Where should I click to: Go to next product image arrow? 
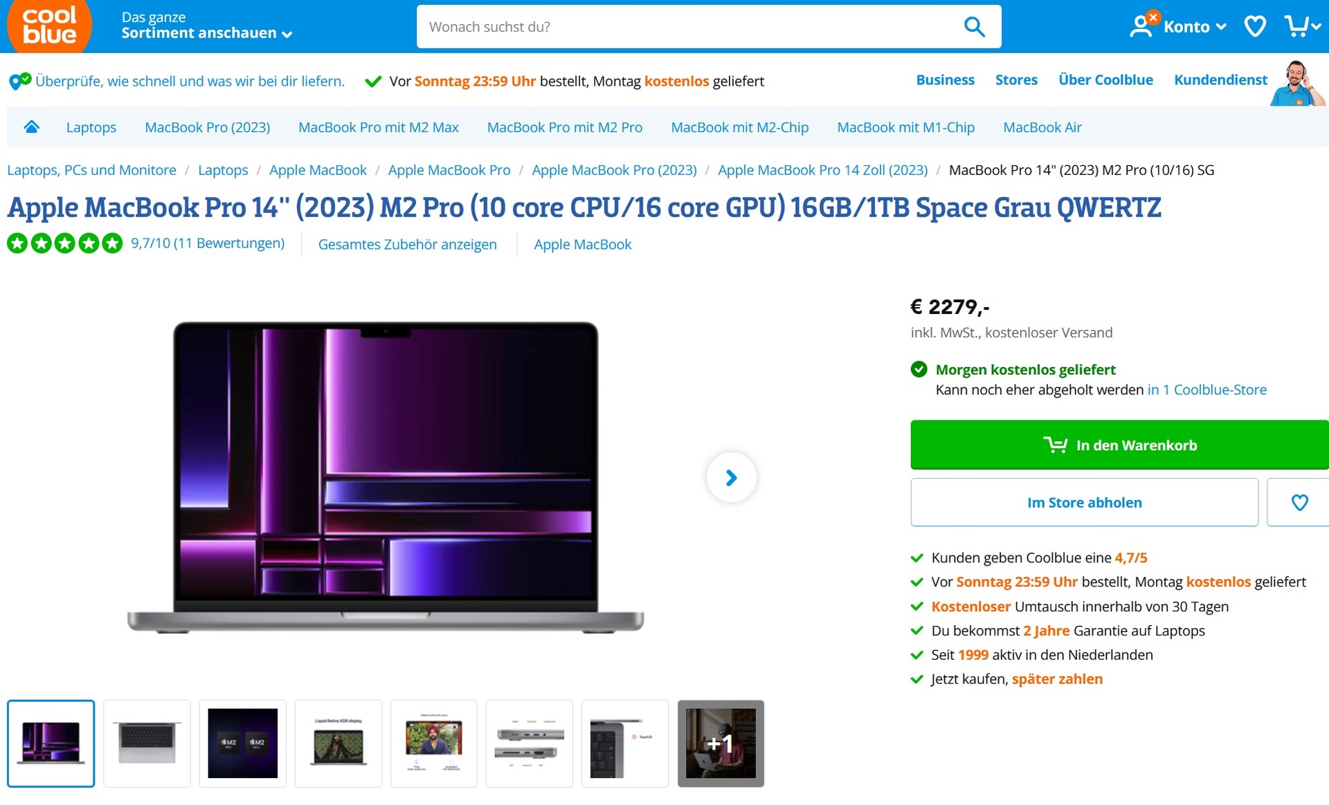731,477
